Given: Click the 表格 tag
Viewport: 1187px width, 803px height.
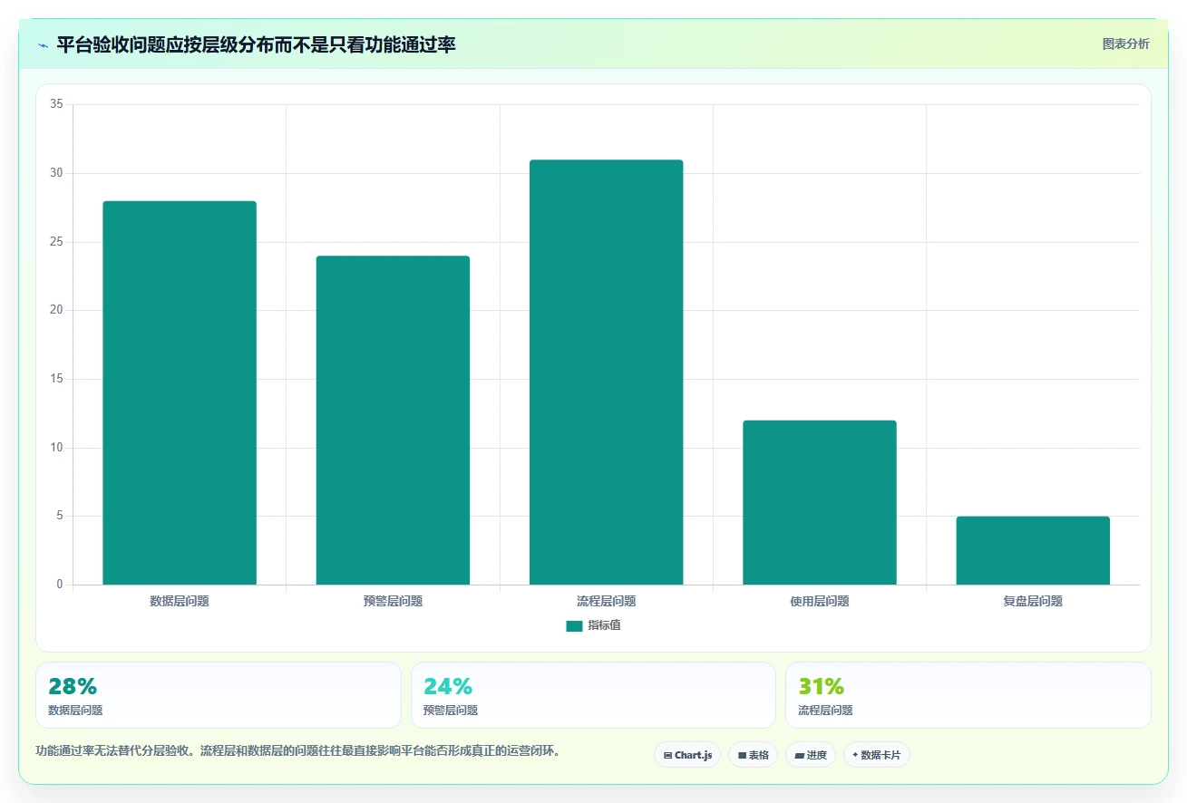Looking at the screenshot, I should point(753,755).
